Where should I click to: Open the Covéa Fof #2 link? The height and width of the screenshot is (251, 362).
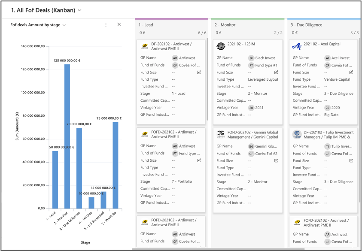(266, 154)
